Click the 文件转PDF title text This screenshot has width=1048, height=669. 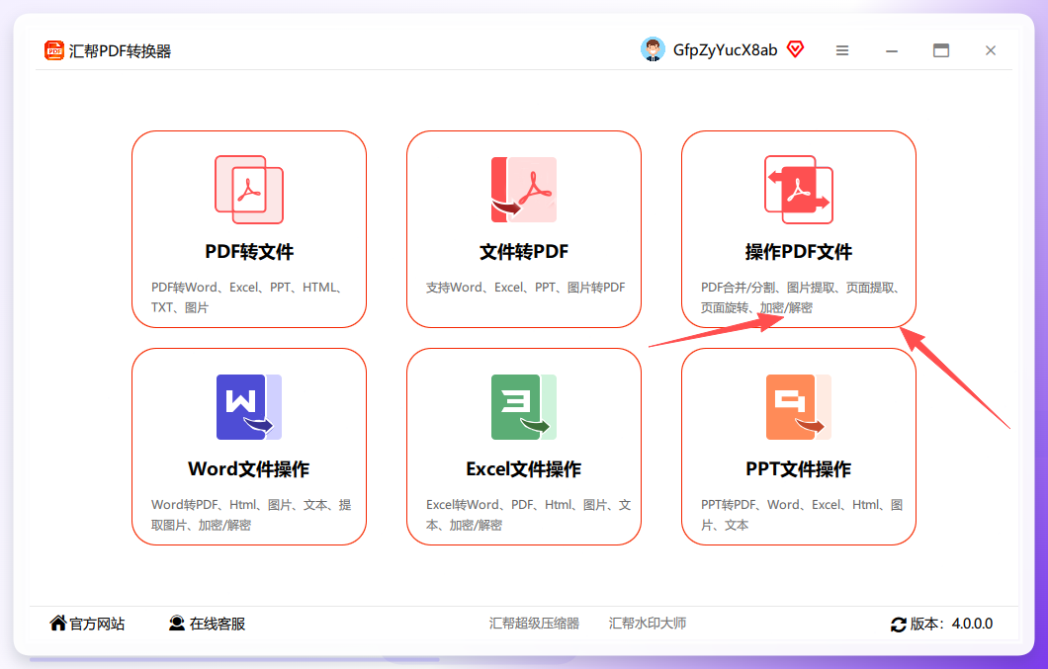[524, 252]
